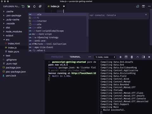Add a new terminal with plus icon

click(x=120, y=57)
